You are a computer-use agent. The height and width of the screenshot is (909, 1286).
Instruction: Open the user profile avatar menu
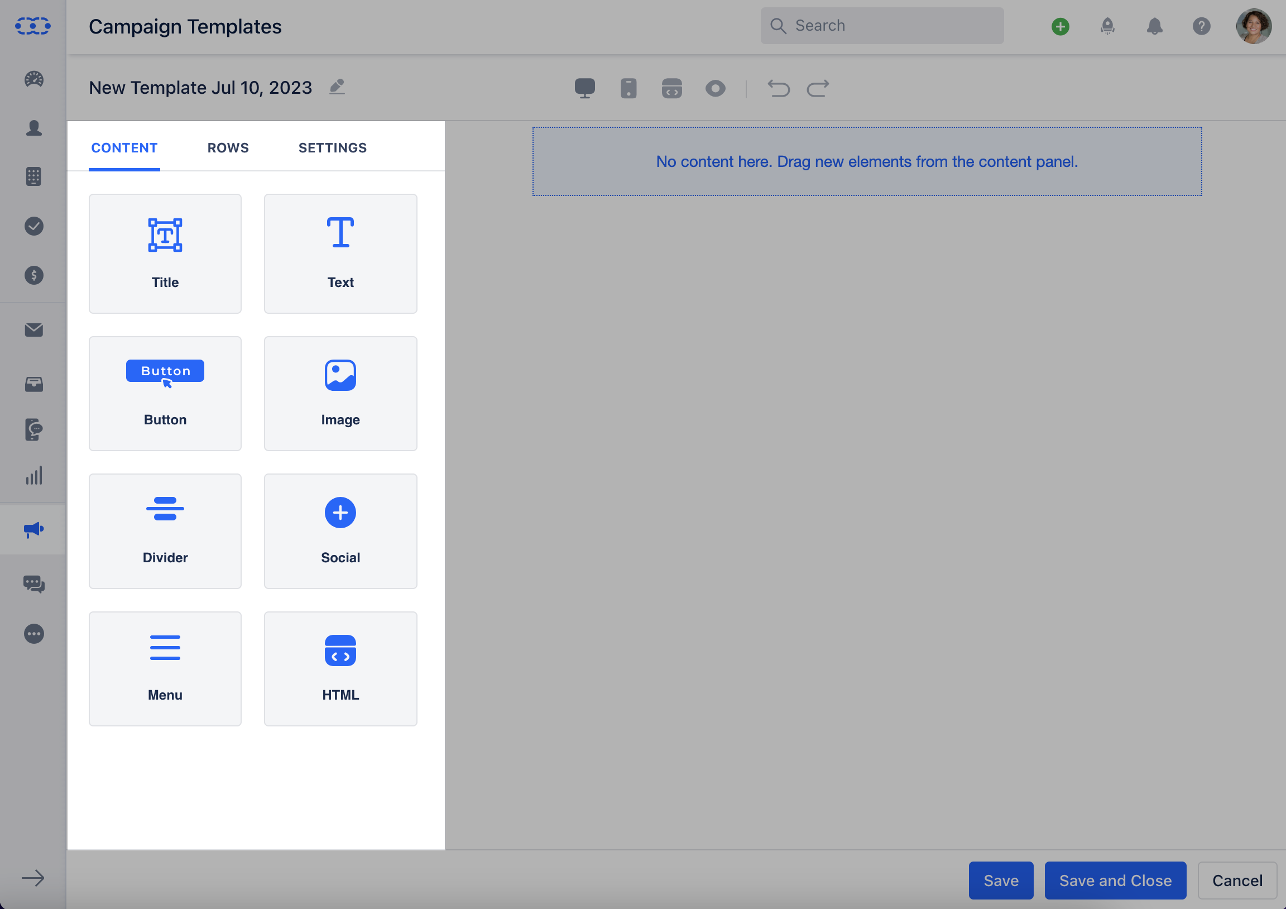(1253, 26)
